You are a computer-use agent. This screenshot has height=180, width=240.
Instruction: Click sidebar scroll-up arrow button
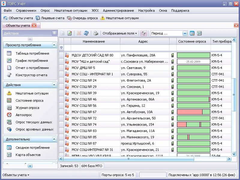click(30, 39)
